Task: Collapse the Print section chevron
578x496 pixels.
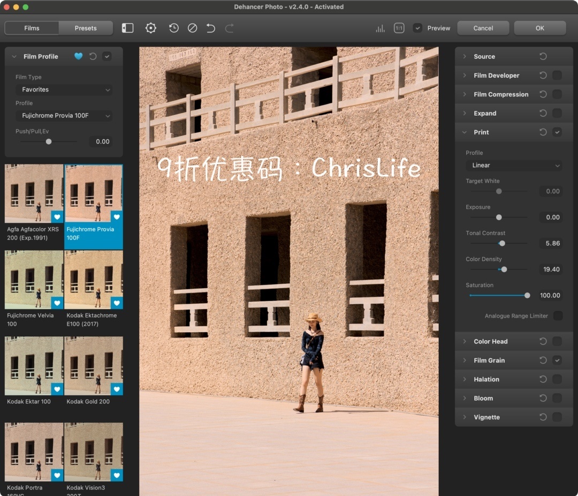Action: coord(465,132)
